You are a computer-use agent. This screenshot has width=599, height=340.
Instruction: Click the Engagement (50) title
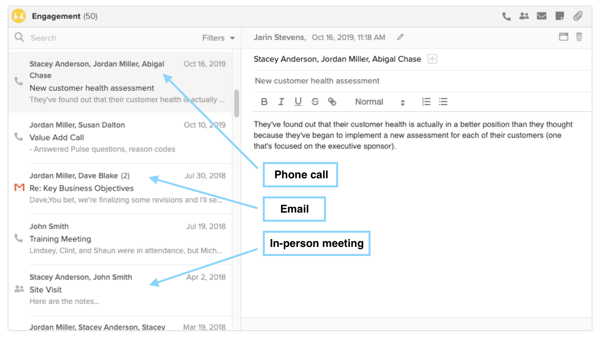click(65, 16)
